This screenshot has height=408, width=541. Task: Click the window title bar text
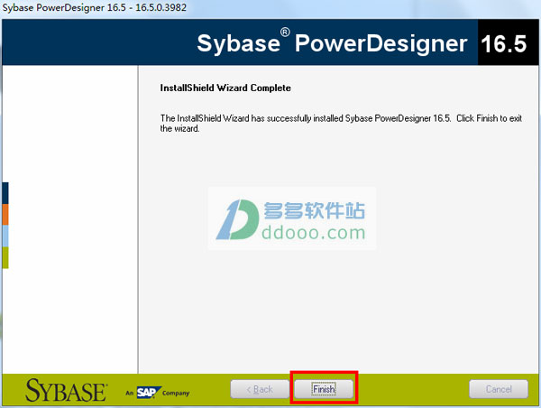tap(94, 7)
